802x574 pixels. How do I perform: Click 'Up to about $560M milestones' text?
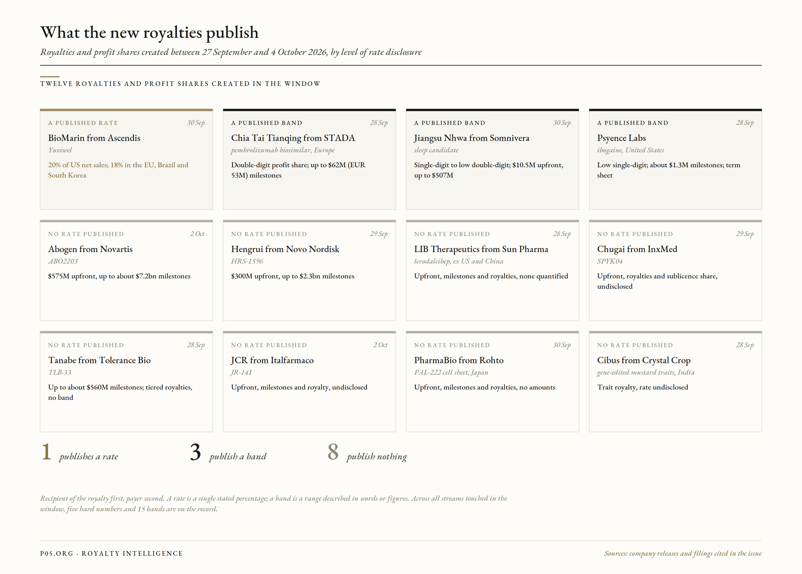click(95, 387)
